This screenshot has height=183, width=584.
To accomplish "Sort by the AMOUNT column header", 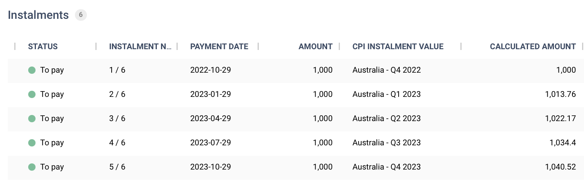I will tap(315, 47).
